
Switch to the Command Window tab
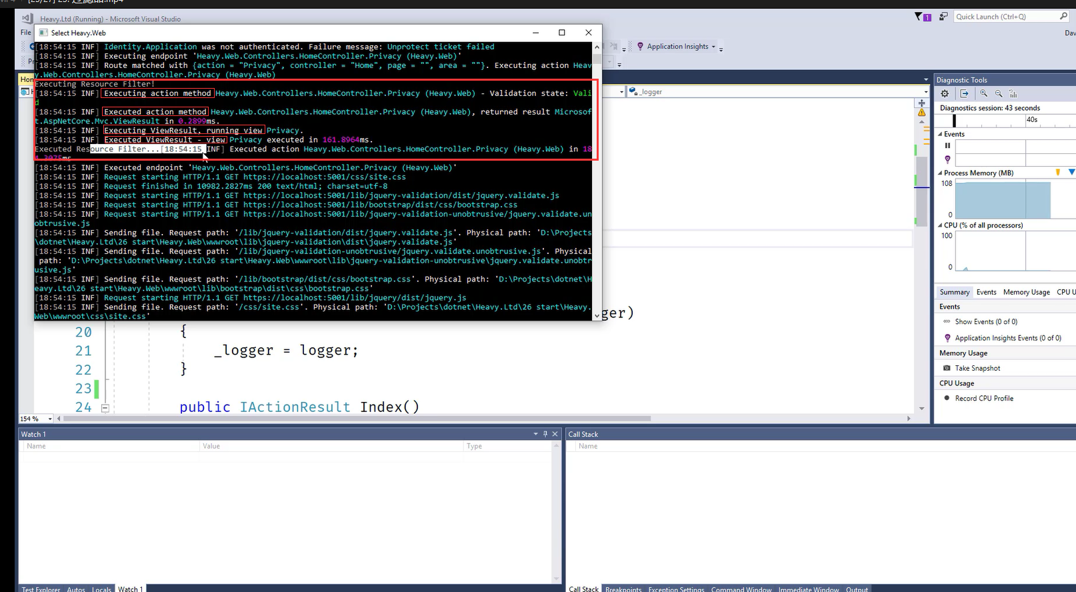pyautogui.click(x=741, y=589)
